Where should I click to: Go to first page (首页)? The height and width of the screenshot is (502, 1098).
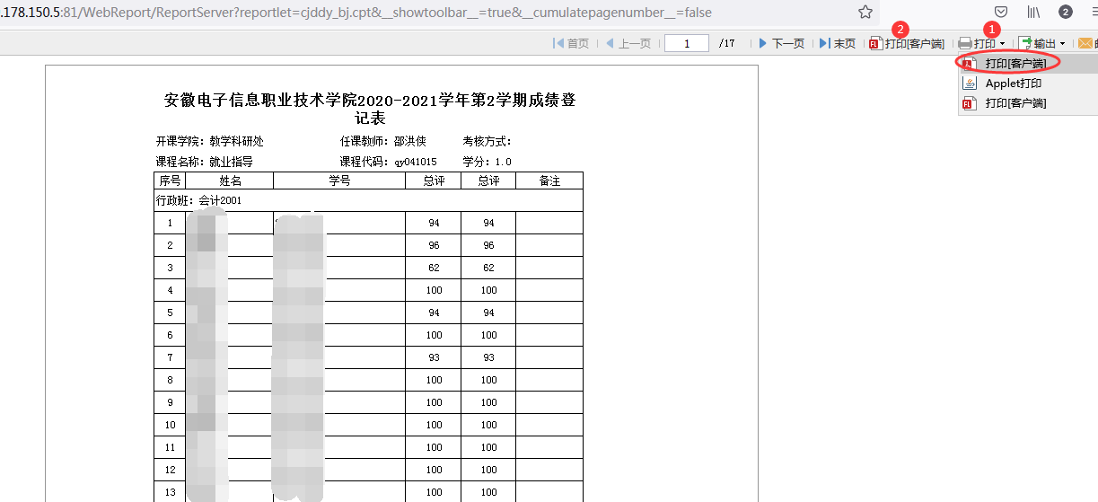coord(571,43)
